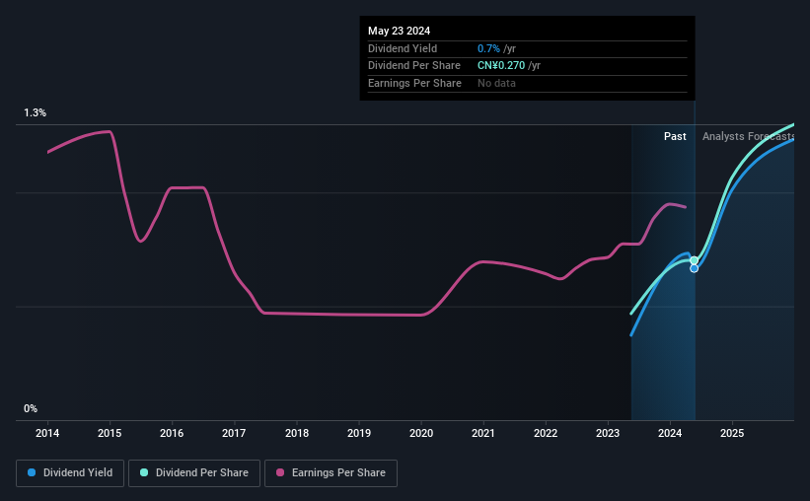Toggle the Dividend Per Share legend series
Image resolution: width=810 pixels, height=501 pixels.
(194, 472)
